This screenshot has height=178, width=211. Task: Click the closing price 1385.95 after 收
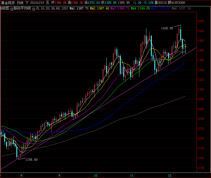110,3
